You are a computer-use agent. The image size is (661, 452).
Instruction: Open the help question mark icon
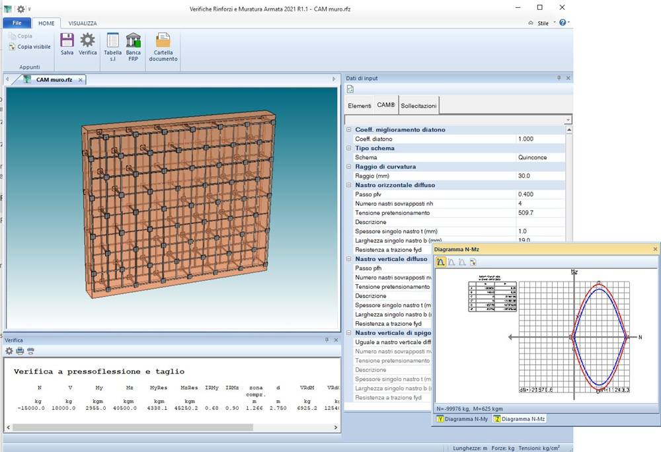563,22
